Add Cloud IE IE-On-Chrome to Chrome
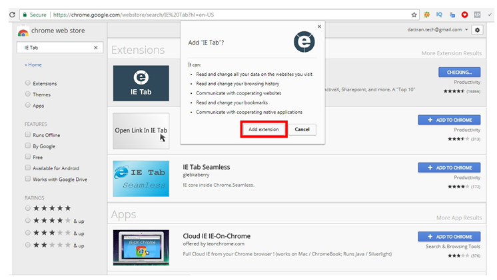The width and height of the screenshot is (497, 280). [x=449, y=237]
